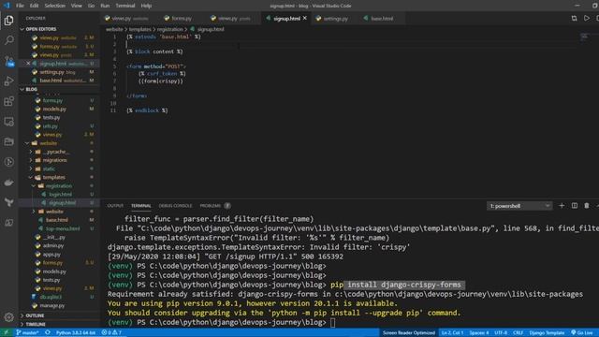Open the Search view in activity bar
This screenshot has height=337, width=599.
8,40
